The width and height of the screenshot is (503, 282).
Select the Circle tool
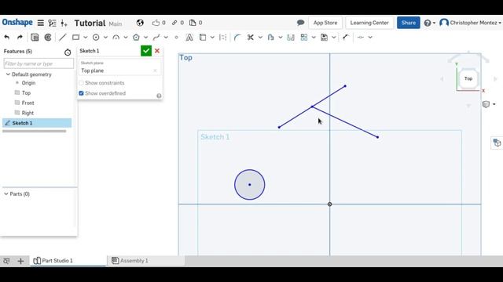pyautogui.click(x=96, y=38)
